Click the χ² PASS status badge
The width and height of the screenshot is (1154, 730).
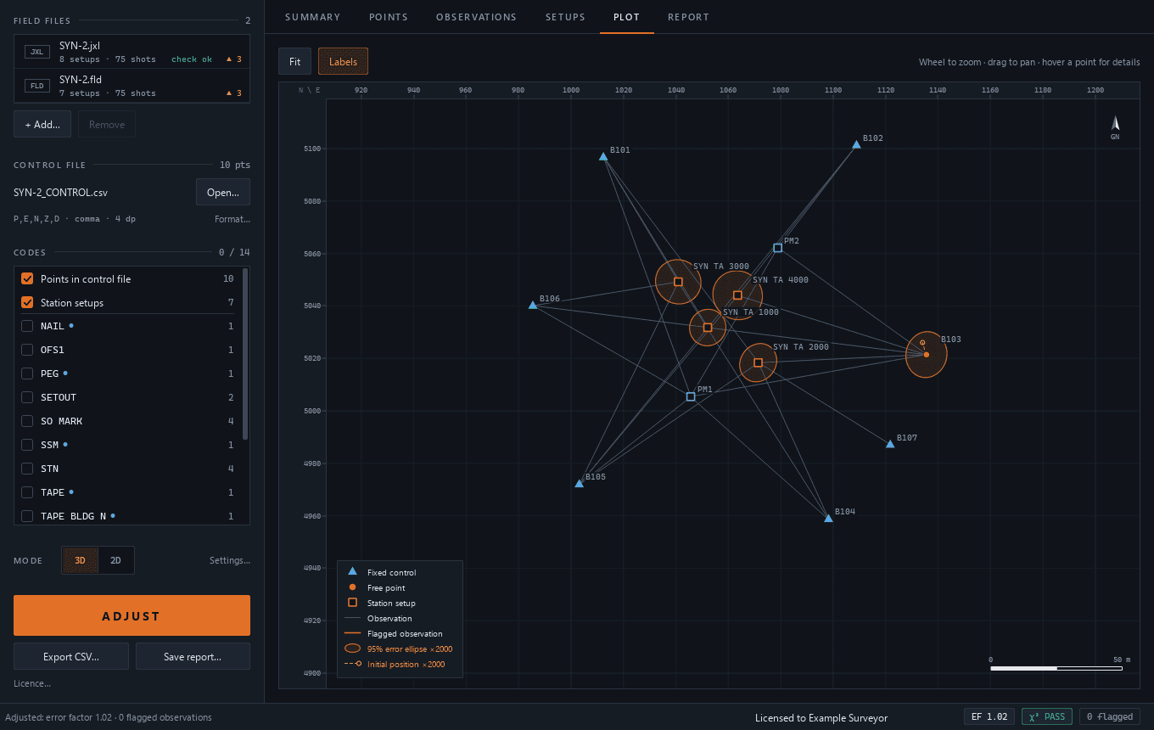[1047, 716]
